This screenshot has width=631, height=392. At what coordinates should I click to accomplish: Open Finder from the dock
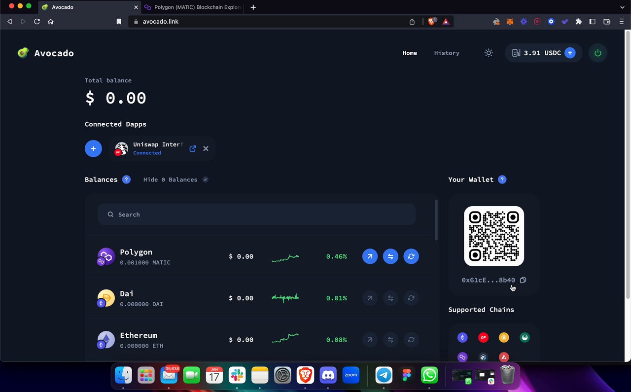pyautogui.click(x=123, y=376)
